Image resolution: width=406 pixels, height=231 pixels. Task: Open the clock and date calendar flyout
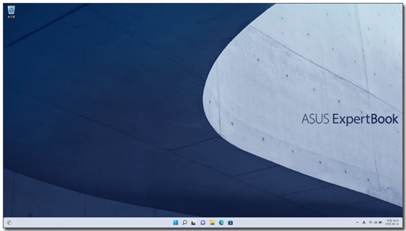click(392, 222)
